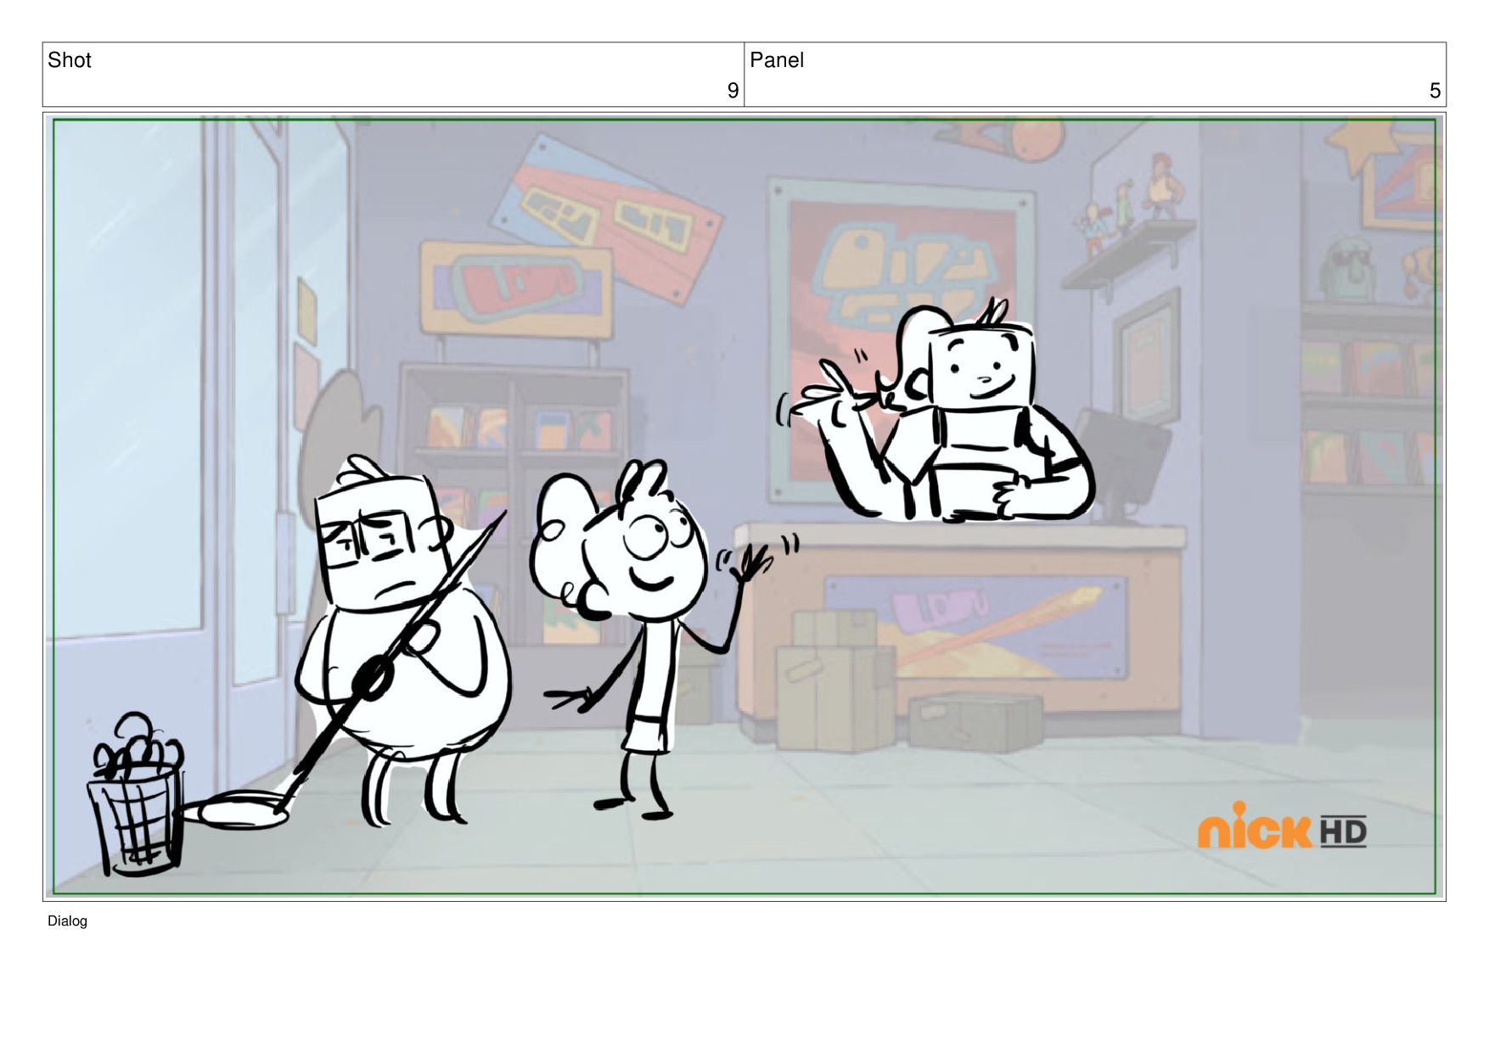The image size is (1489, 1052).
Task: Click the shot number 9
Action: (733, 91)
